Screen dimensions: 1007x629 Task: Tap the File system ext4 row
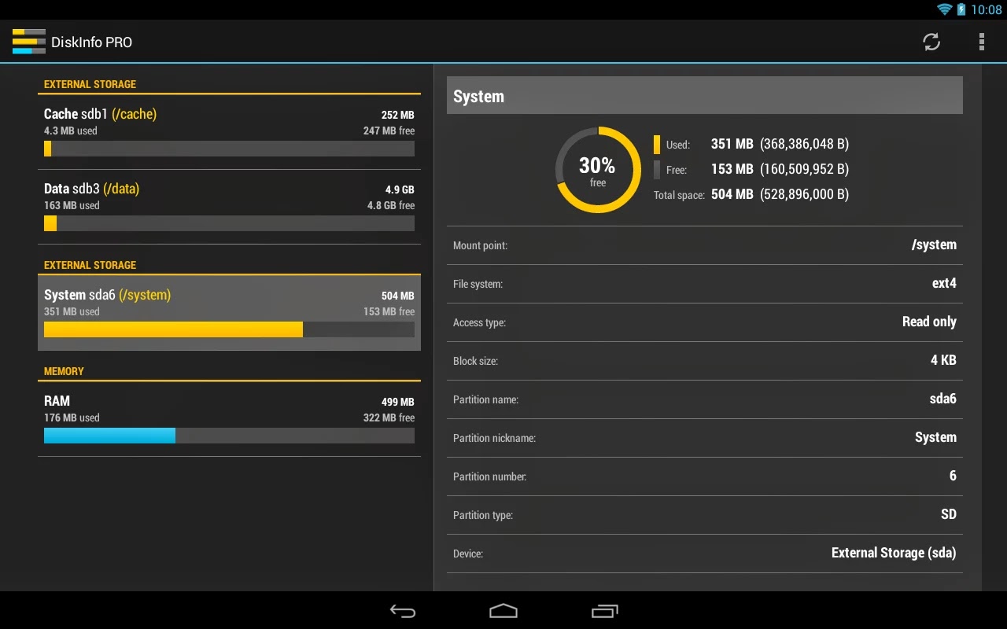click(x=704, y=283)
